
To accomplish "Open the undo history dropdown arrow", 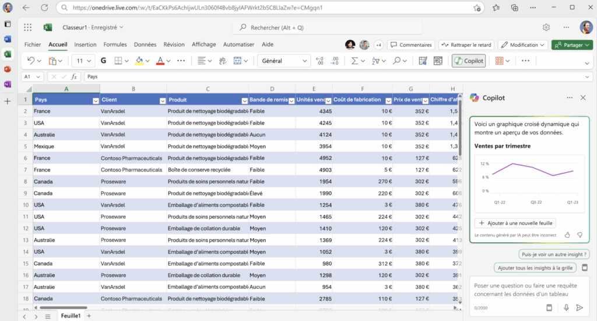I will [x=39, y=61].
